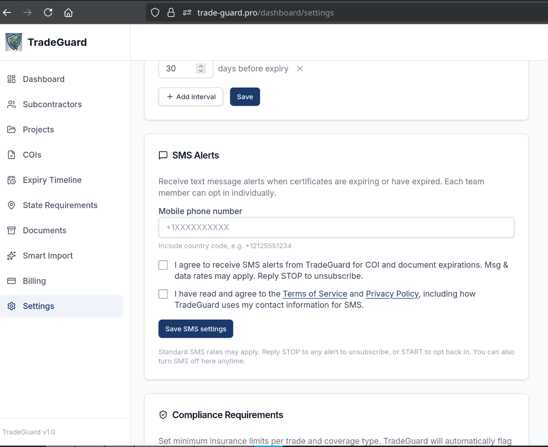The width and height of the screenshot is (548, 447).
Task: Remove the 30 days before expiry interval
Action: 300,69
